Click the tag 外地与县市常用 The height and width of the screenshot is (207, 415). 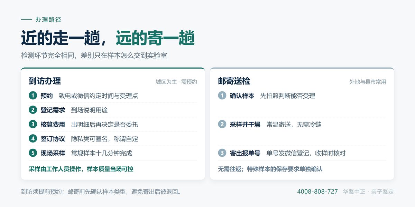pyautogui.click(x=368, y=82)
